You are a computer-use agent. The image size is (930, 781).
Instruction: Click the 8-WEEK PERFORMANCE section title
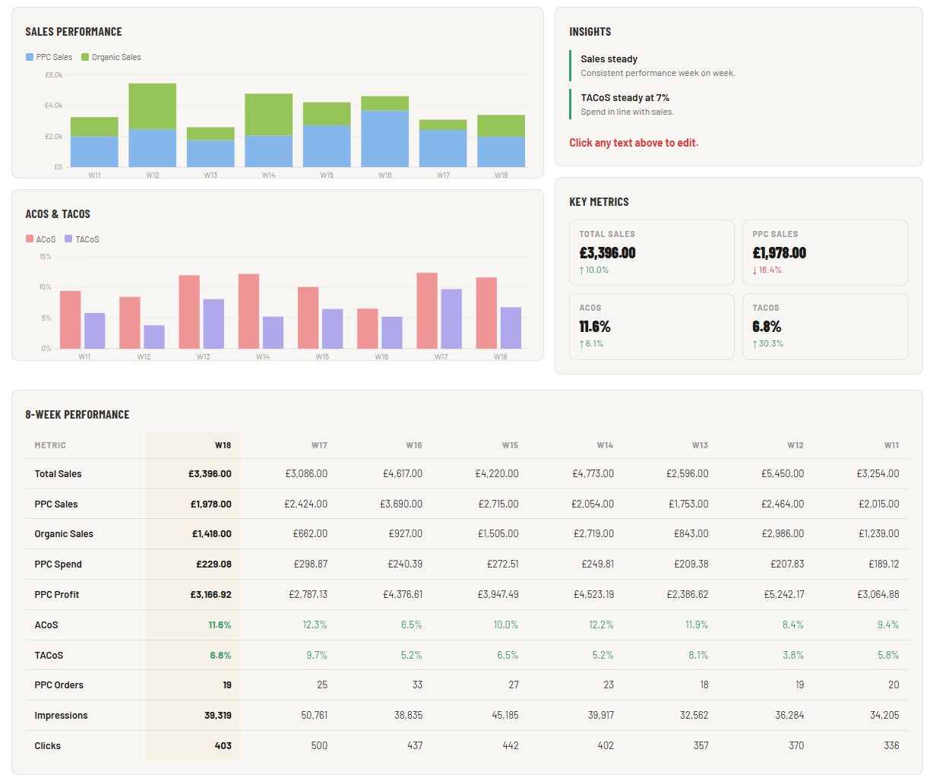click(77, 414)
